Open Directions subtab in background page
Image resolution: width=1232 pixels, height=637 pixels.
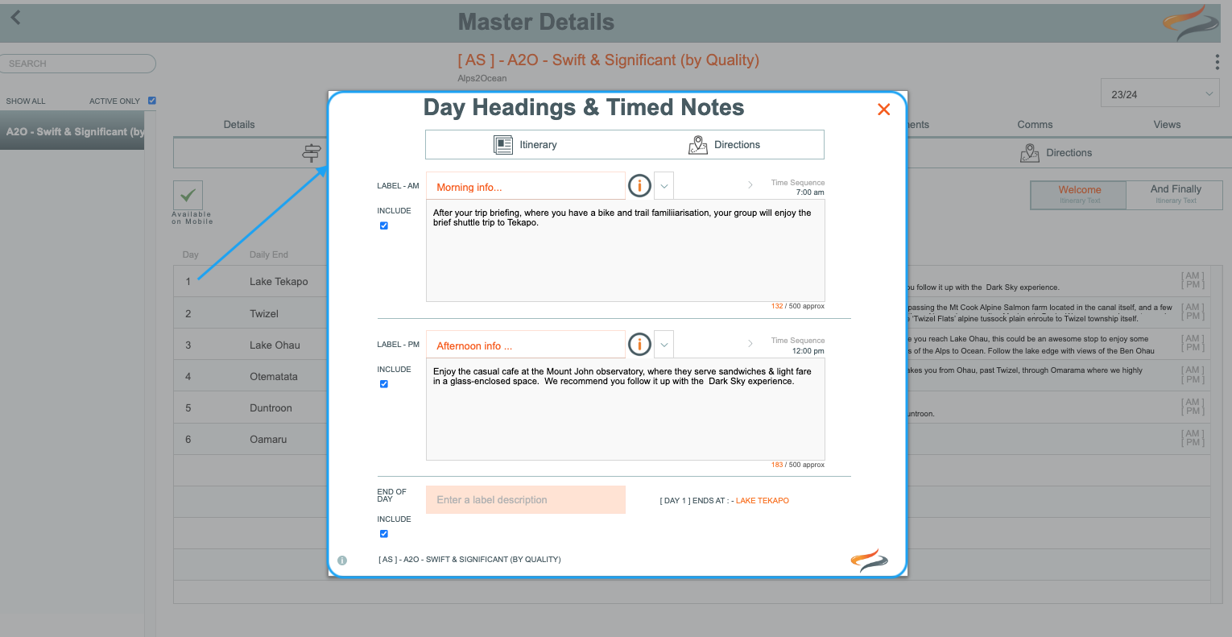pyautogui.click(x=1056, y=153)
